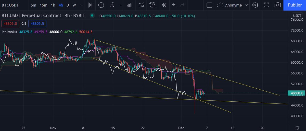The image size is (306, 131).
Task: Start bar replay with the rewind icon
Action: point(164,5)
